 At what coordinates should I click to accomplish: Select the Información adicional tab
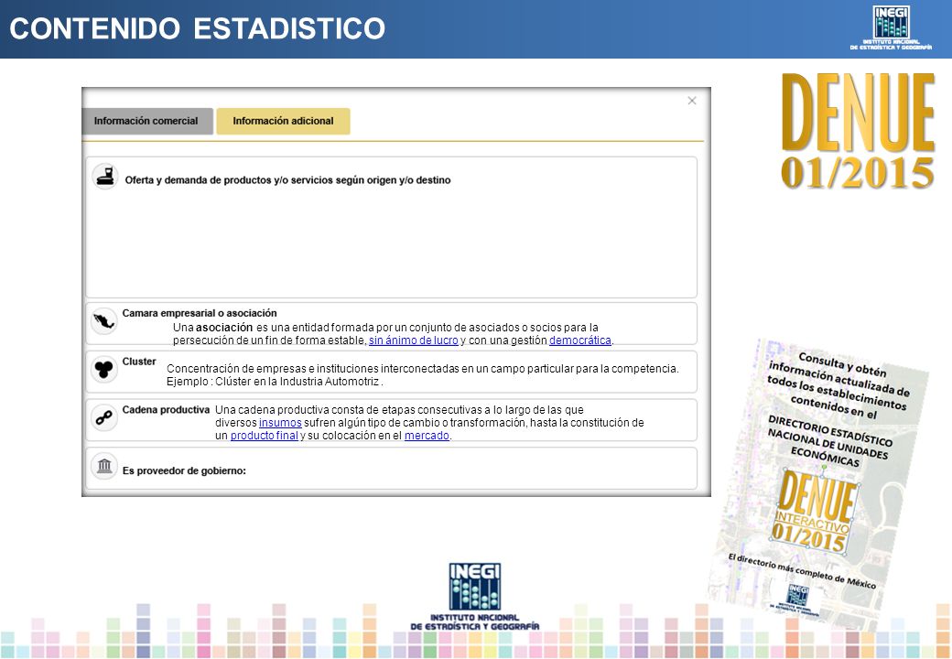click(283, 121)
